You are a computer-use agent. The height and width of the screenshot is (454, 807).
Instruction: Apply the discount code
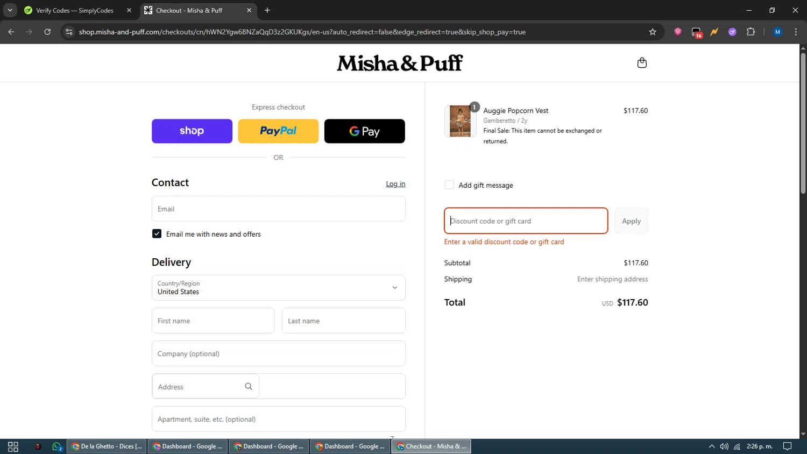pos(631,221)
